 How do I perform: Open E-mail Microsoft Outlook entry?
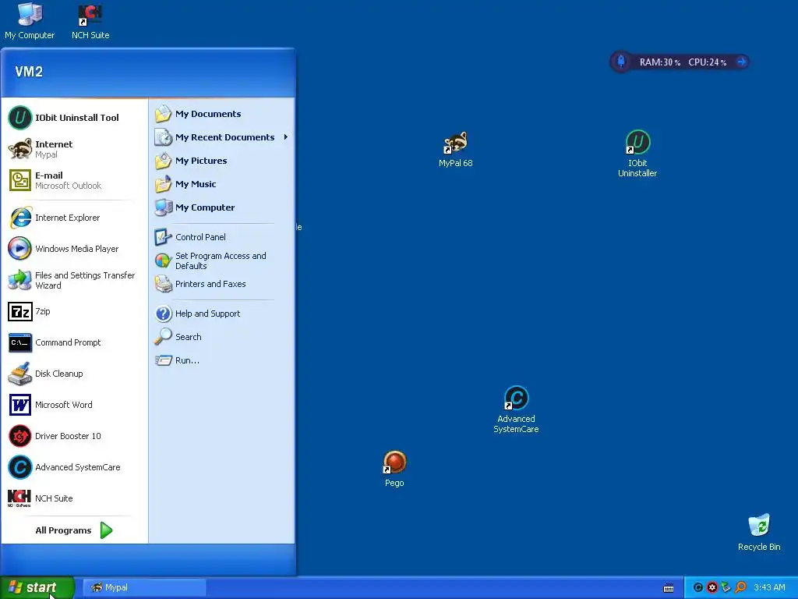74,180
